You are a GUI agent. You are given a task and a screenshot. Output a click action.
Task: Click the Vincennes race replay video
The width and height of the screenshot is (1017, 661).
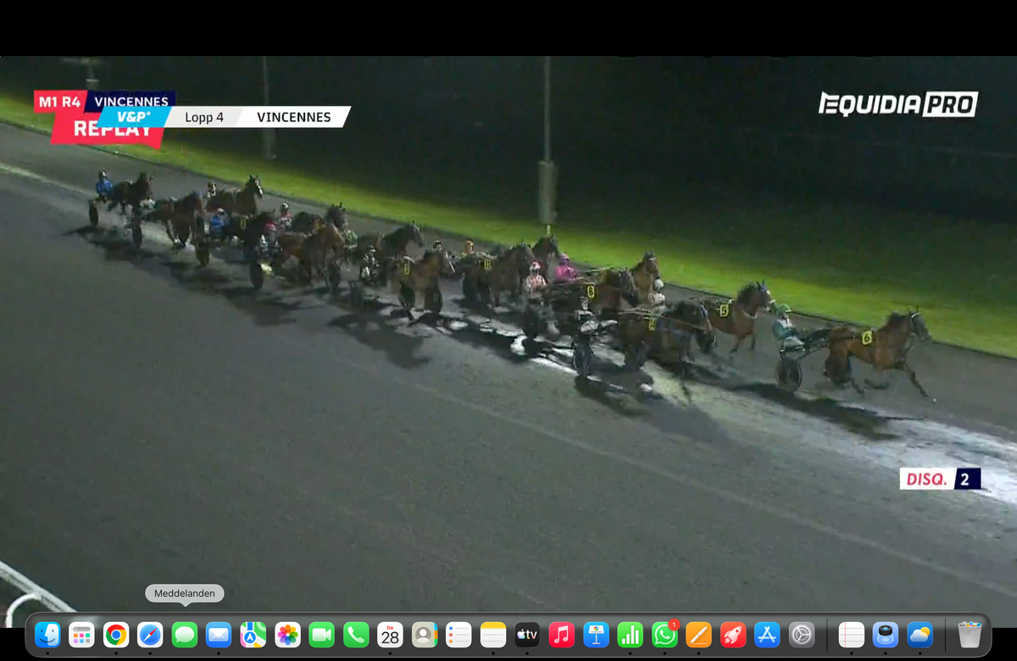point(508,339)
